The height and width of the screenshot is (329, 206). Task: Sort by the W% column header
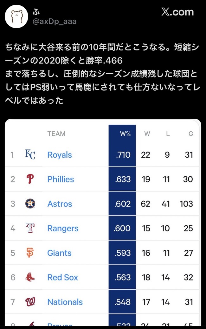pos(125,134)
